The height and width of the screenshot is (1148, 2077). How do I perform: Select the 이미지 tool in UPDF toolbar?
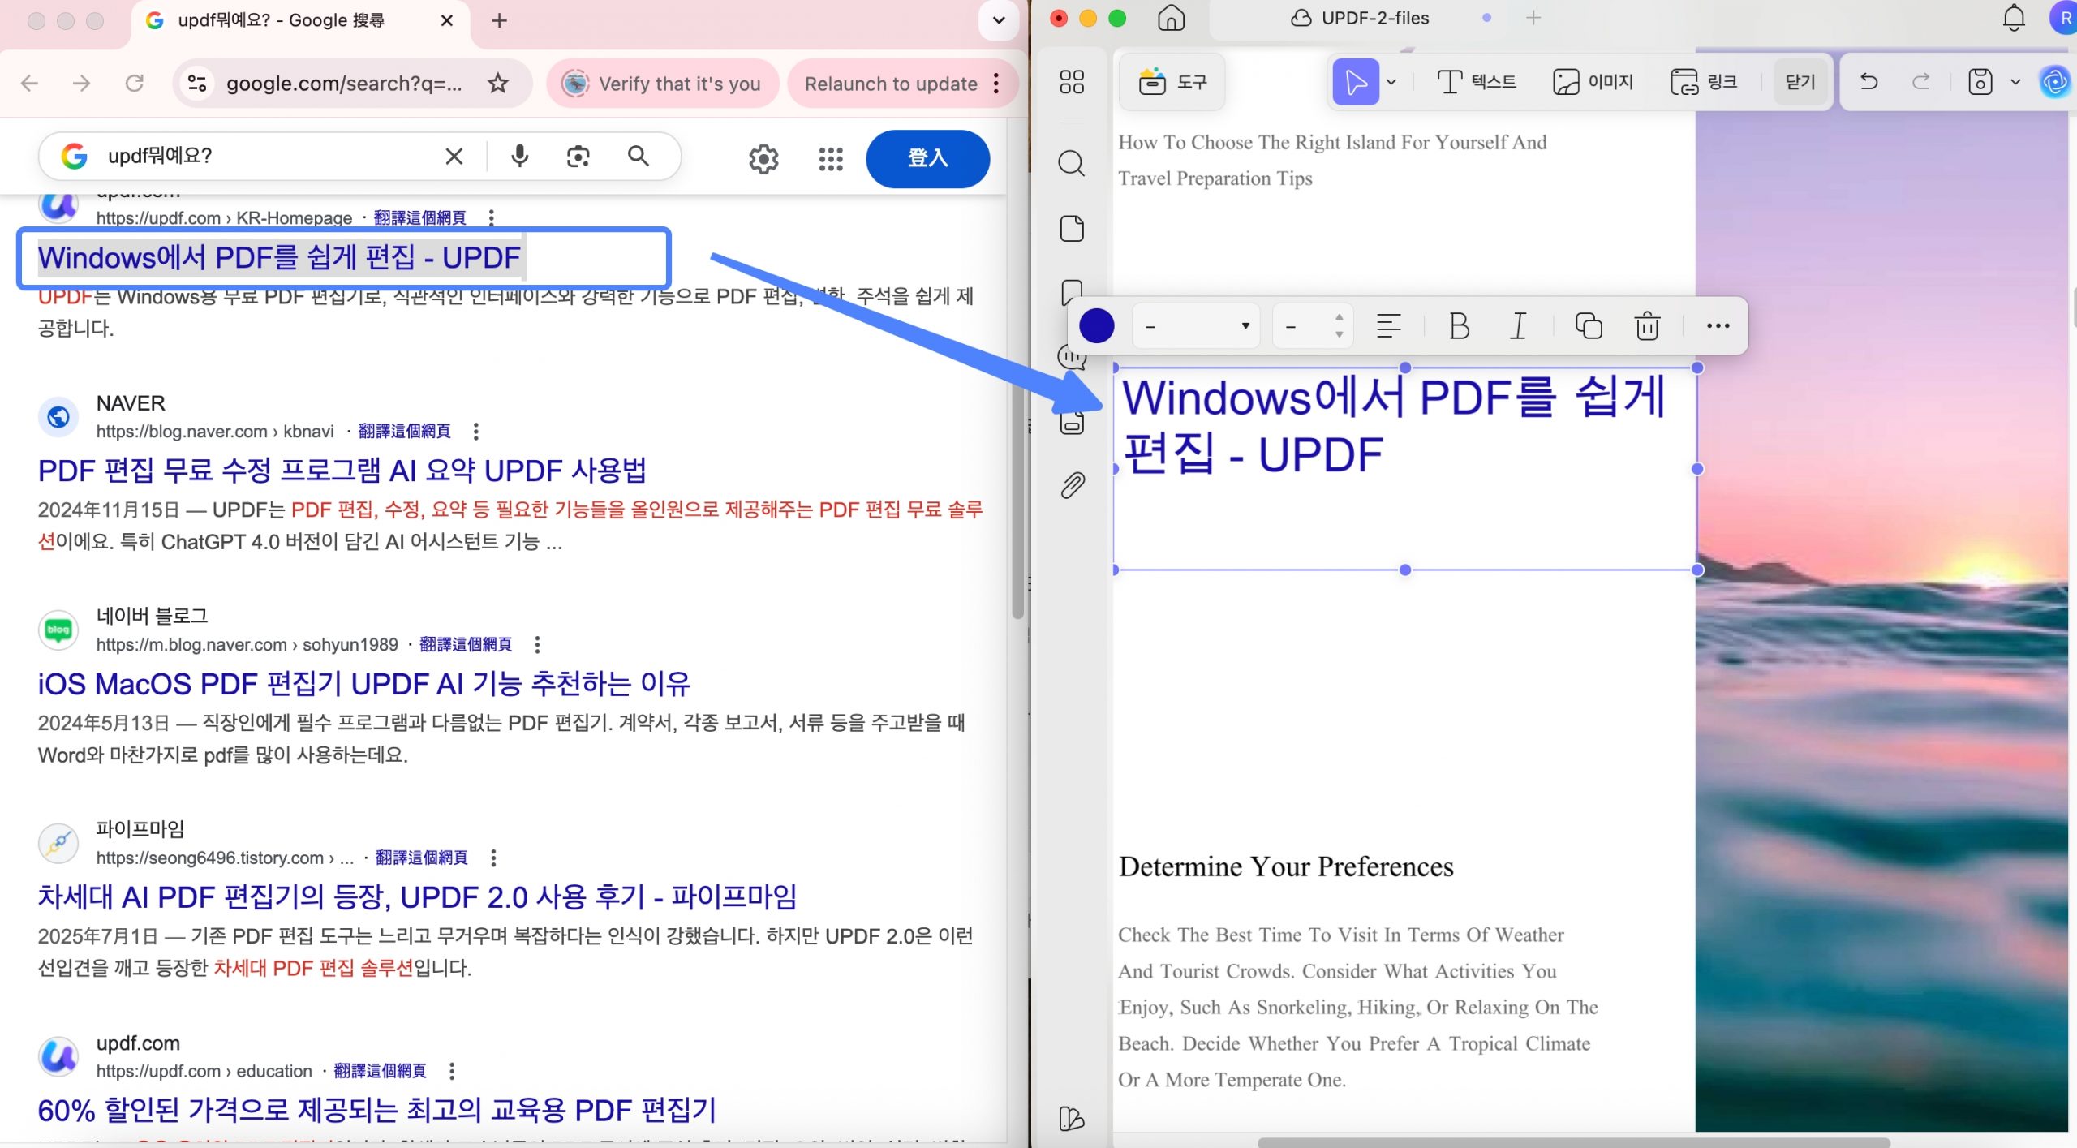(1593, 82)
